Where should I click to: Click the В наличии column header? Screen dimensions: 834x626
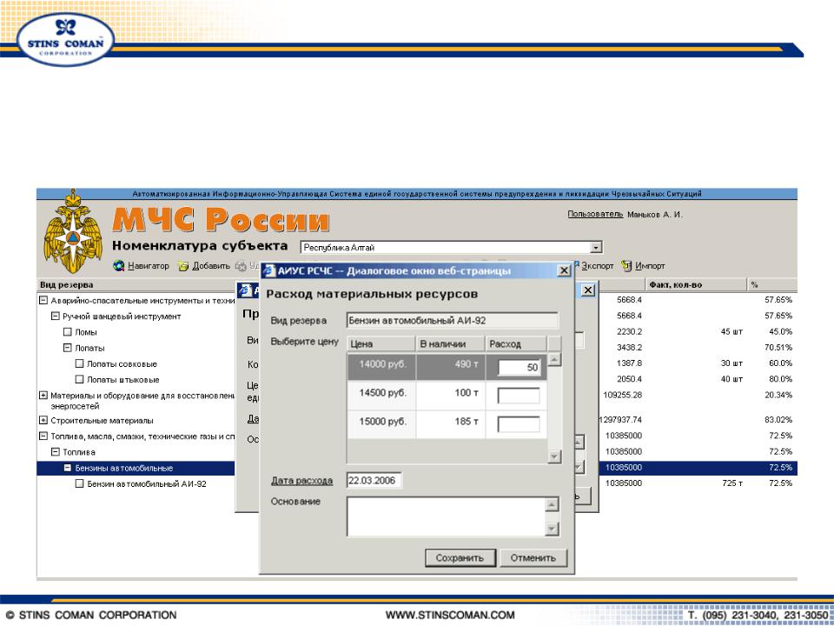[450, 344]
